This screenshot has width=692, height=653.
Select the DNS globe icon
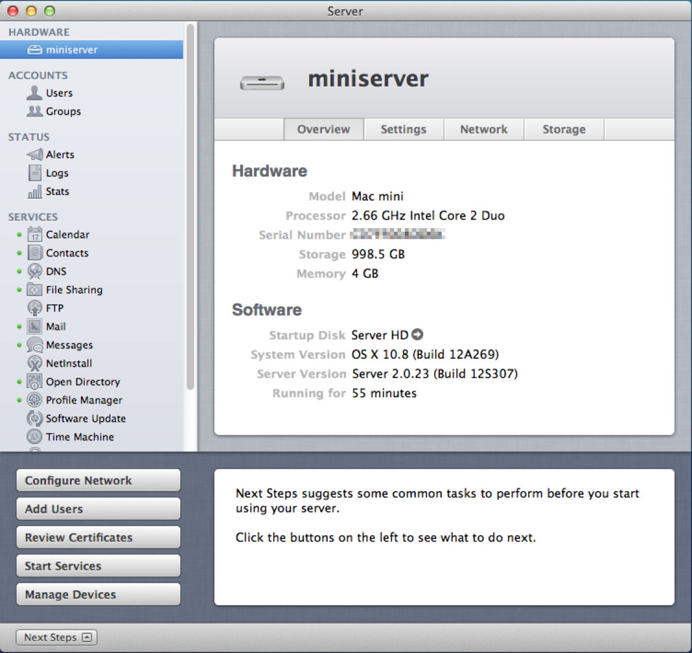[x=34, y=271]
